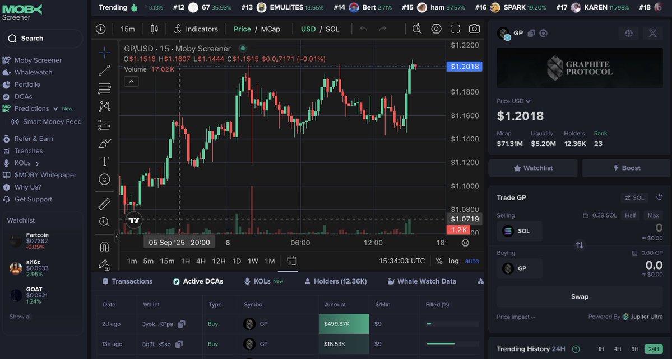Open the Selling SOL token selector
The image size is (672, 359).
click(x=520, y=231)
